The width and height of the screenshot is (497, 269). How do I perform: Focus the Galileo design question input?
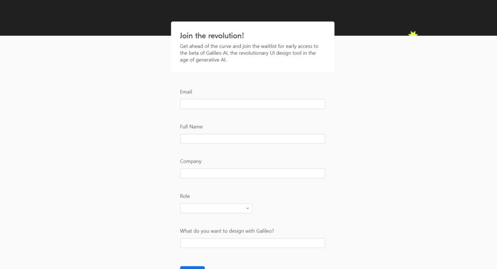252,243
